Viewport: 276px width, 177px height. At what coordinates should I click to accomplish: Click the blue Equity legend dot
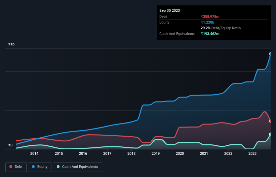[33, 167]
